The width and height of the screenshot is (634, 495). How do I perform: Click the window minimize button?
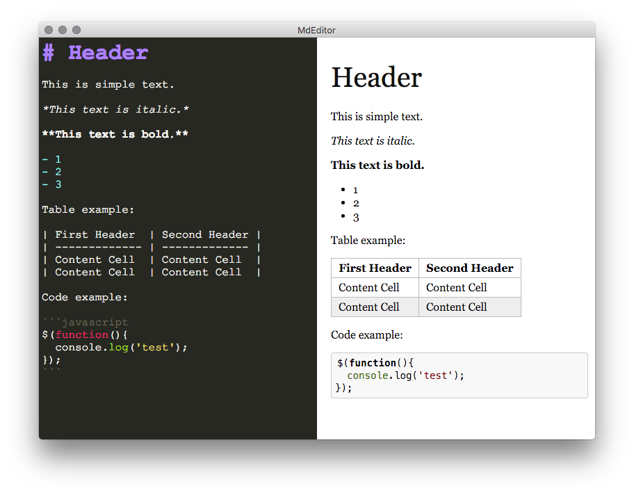coord(63,30)
